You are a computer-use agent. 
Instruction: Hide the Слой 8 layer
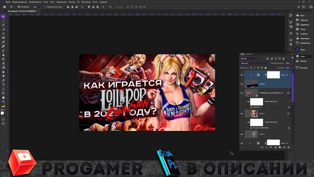click(242, 84)
